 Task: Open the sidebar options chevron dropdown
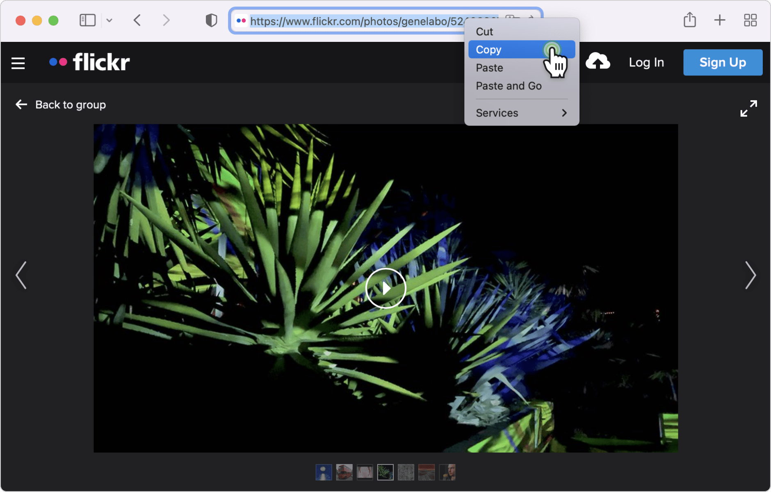click(110, 20)
